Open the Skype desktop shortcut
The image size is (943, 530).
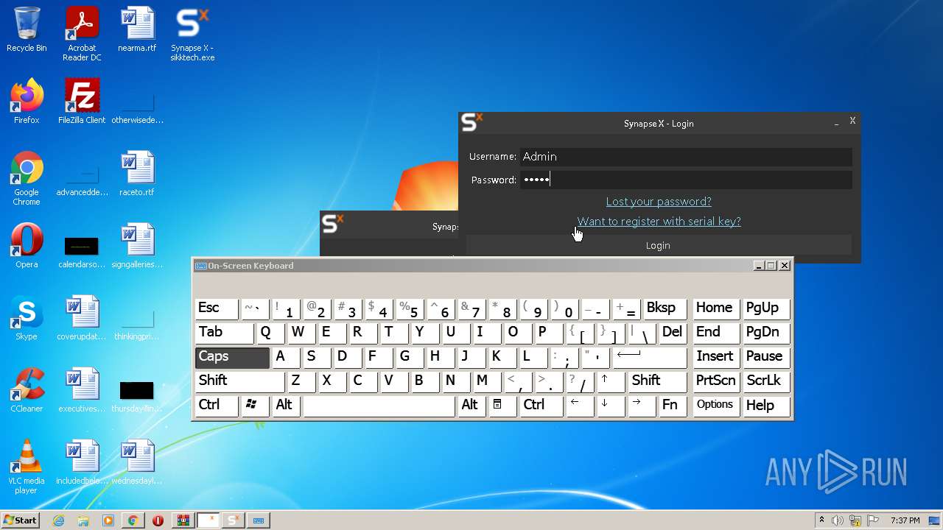pos(27,318)
